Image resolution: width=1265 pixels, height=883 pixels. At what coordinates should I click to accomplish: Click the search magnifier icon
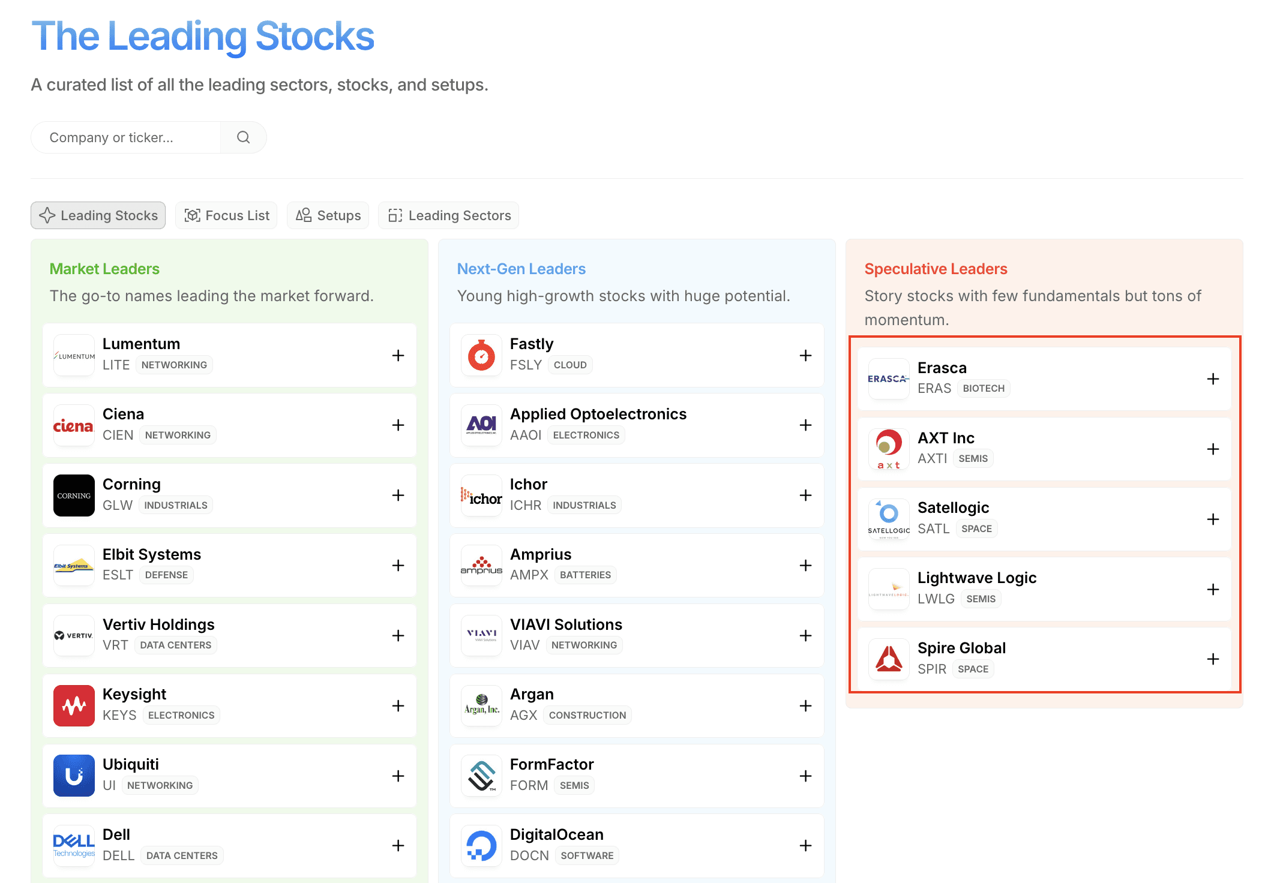click(243, 137)
